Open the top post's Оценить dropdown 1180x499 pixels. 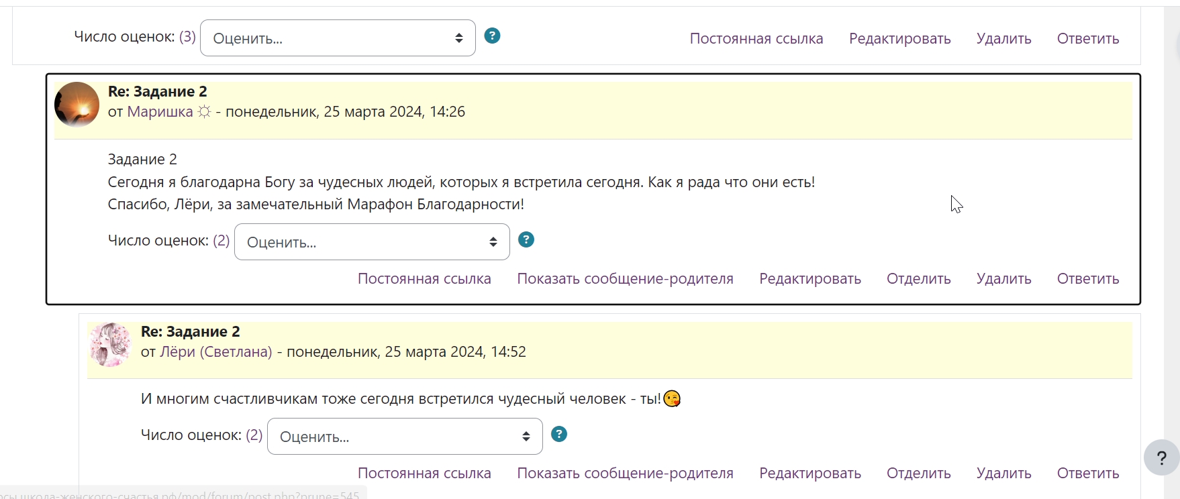(338, 38)
